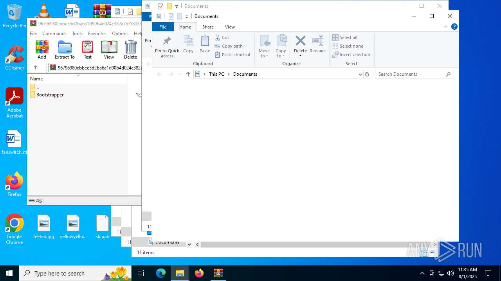
Task: Click Extract To icon in WinRAR
Action: click(x=65, y=50)
